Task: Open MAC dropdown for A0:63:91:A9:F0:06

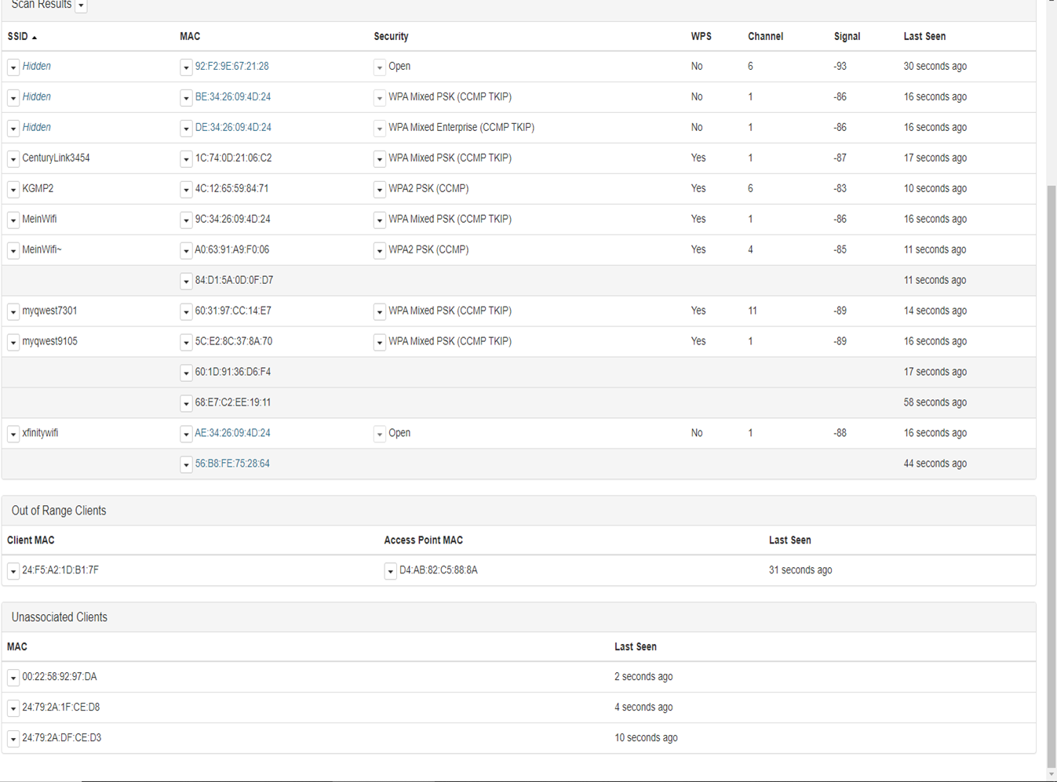Action: 186,251
